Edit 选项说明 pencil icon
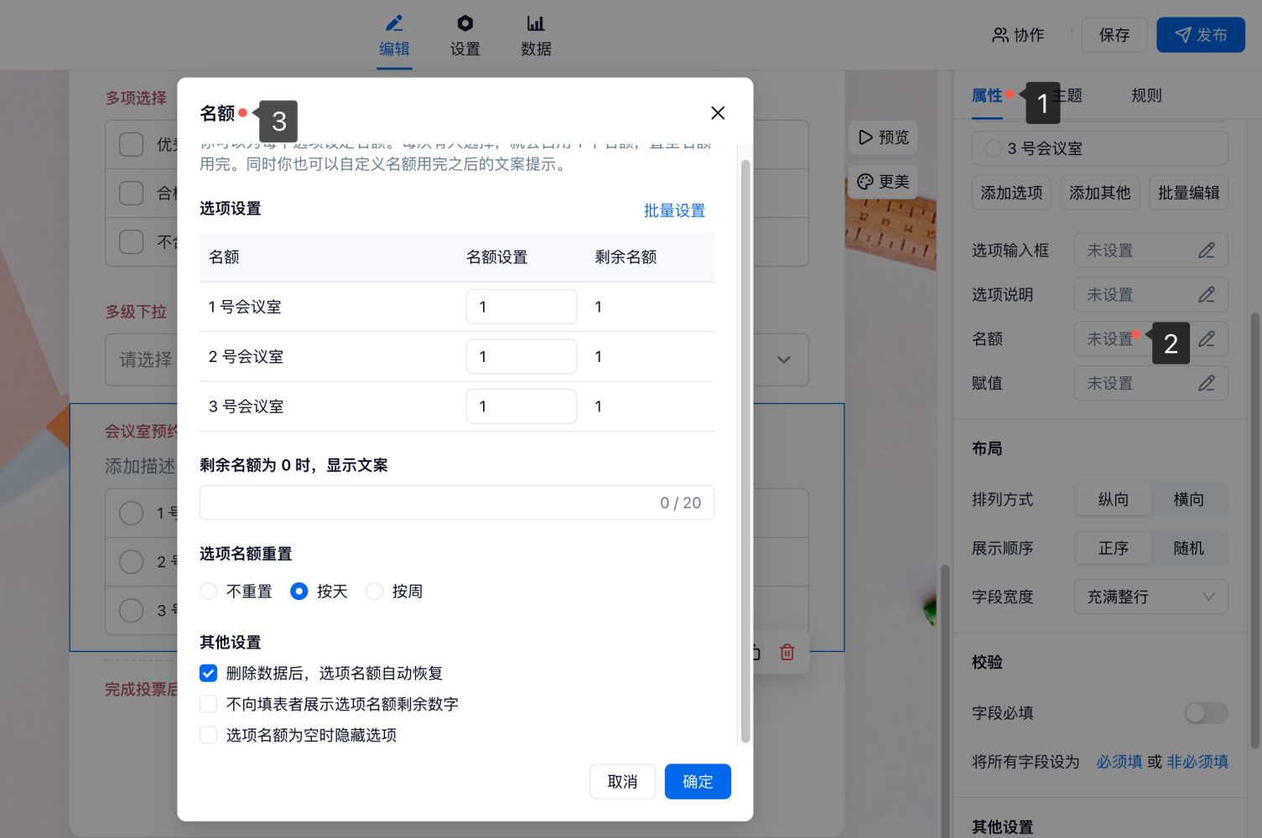This screenshot has width=1262, height=838. pos(1207,295)
